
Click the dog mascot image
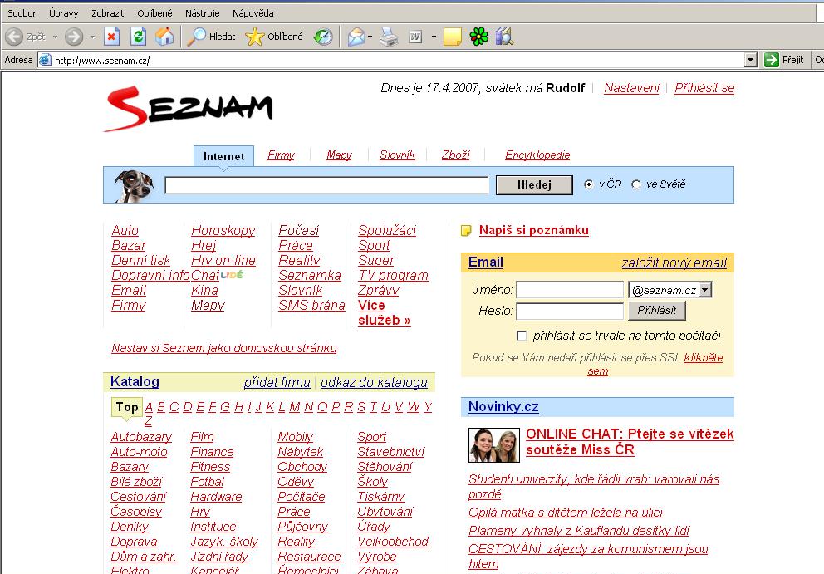(134, 185)
